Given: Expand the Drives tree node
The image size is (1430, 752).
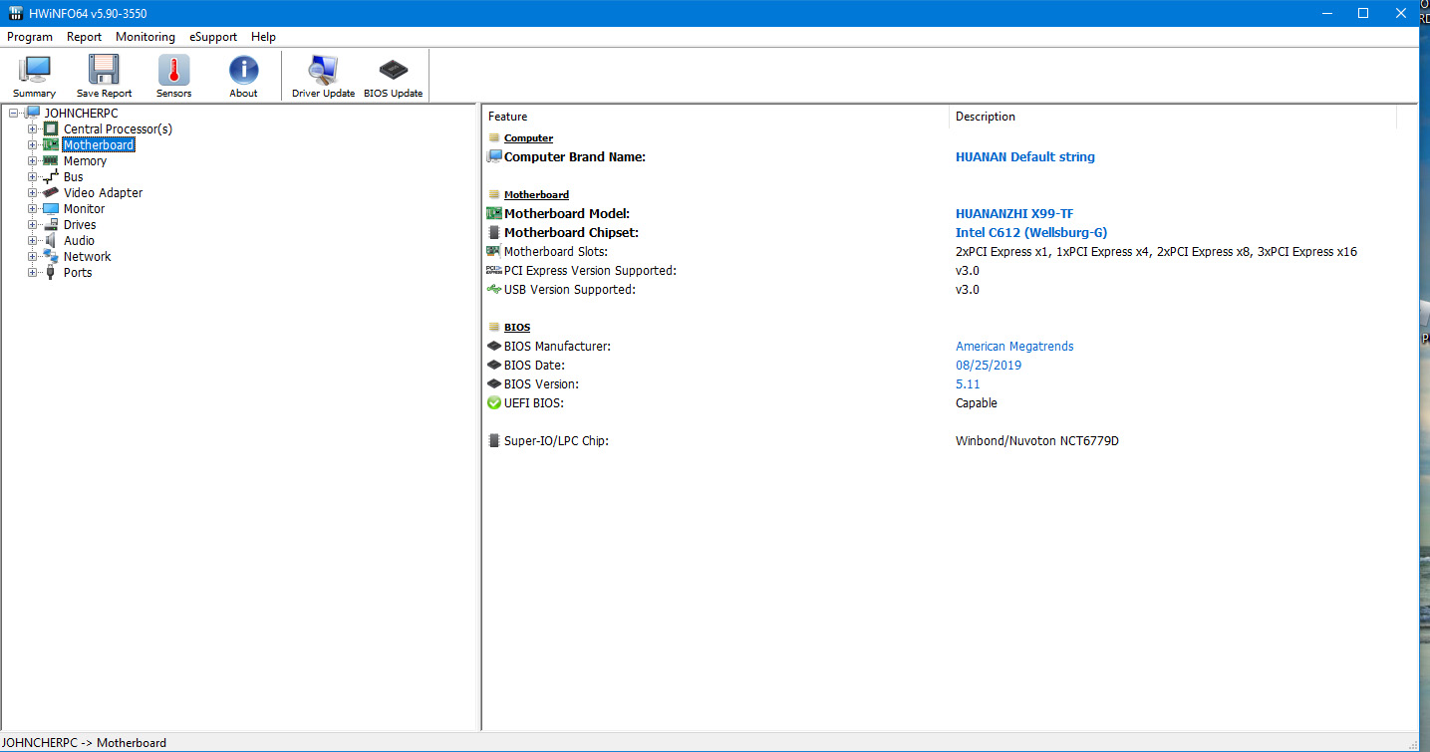Looking at the screenshot, I should (33, 225).
